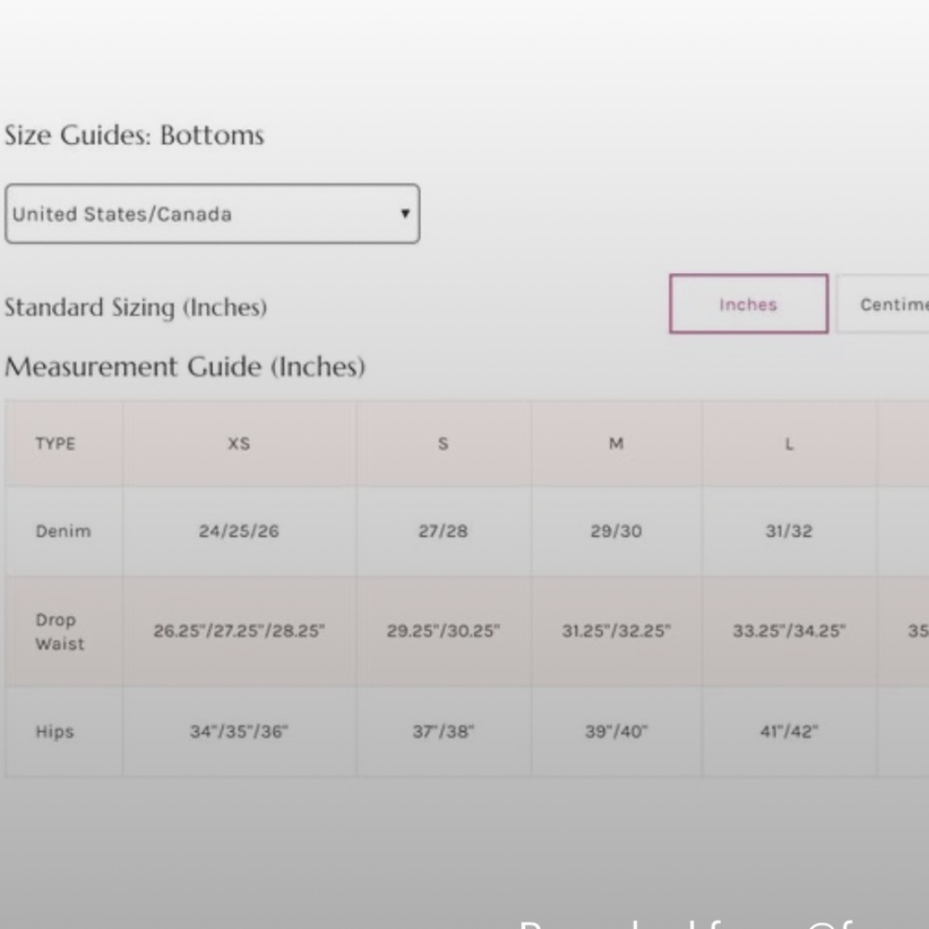The height and width of the screenshot is (929, 929).
Task: Click the 39"/40" hips cell
Action: click(616, 732)
